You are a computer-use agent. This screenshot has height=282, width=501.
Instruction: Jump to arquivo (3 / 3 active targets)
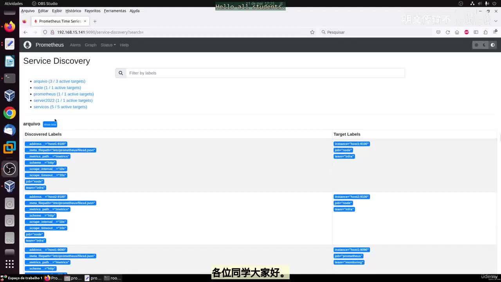pyautogui.click(x=59, y=81)
